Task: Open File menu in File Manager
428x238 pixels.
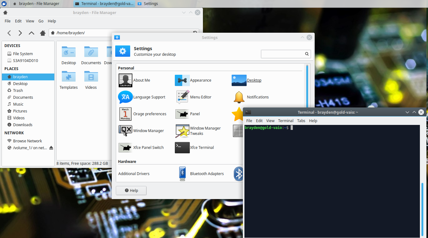Action: (8, 21)
